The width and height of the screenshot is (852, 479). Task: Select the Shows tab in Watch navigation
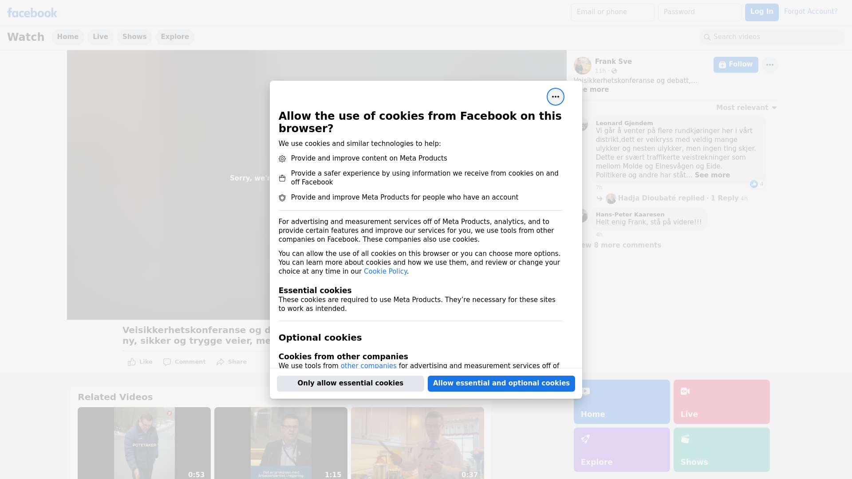pyautogui.click(x=134, y=37)
